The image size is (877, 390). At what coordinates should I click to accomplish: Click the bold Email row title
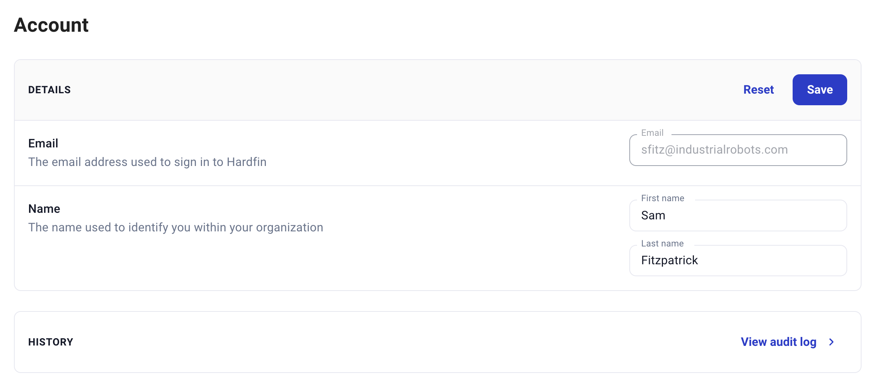43,144
